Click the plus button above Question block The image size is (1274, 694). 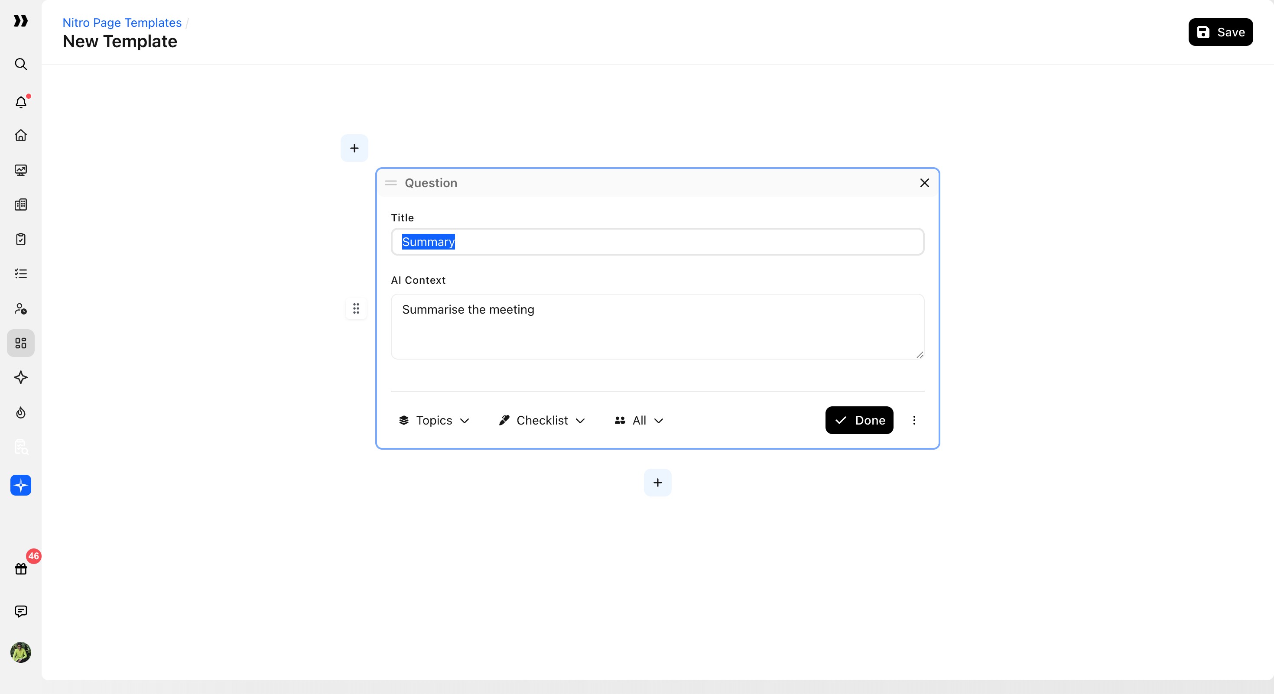coord(354,148)
